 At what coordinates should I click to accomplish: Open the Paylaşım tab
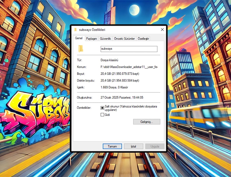click(91, 39)
